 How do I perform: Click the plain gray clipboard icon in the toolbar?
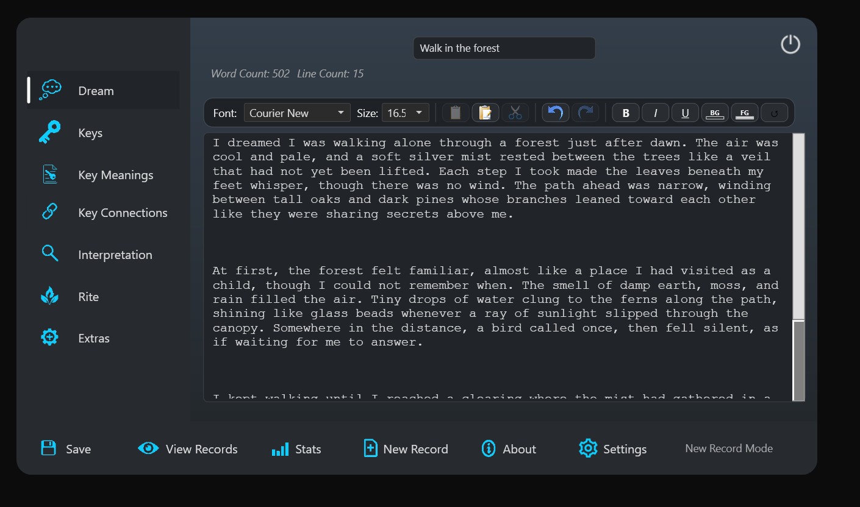coord(455,113)
